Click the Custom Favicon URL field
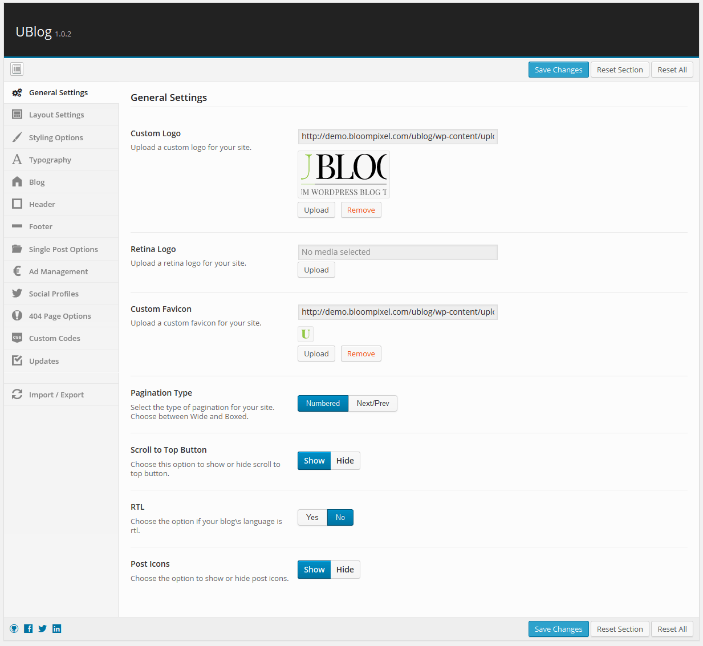Viewport: 703px width, 646px height. tap(397, 312)
